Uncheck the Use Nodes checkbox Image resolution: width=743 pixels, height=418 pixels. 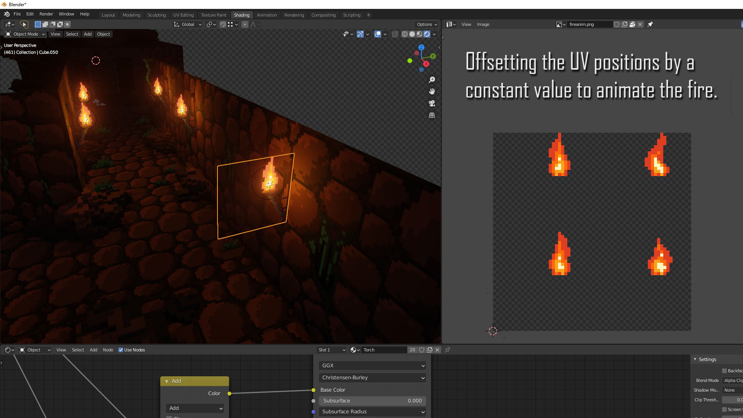pyautogui.click(x=121, y=350)
